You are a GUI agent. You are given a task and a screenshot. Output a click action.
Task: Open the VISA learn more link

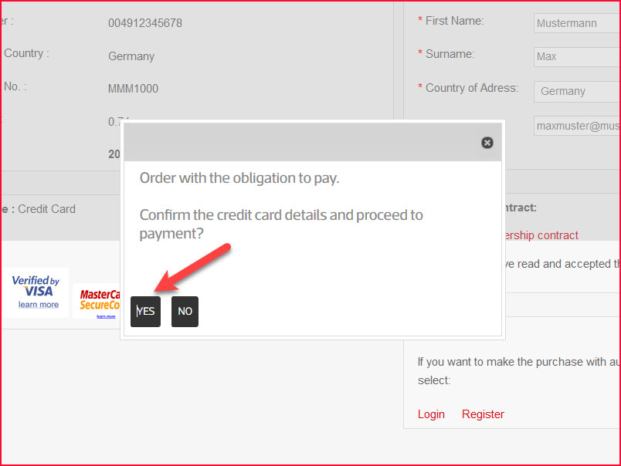(x=39, y=305)
